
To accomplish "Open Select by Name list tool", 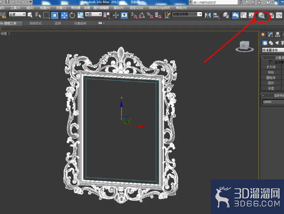I will (x=38, y=15).
